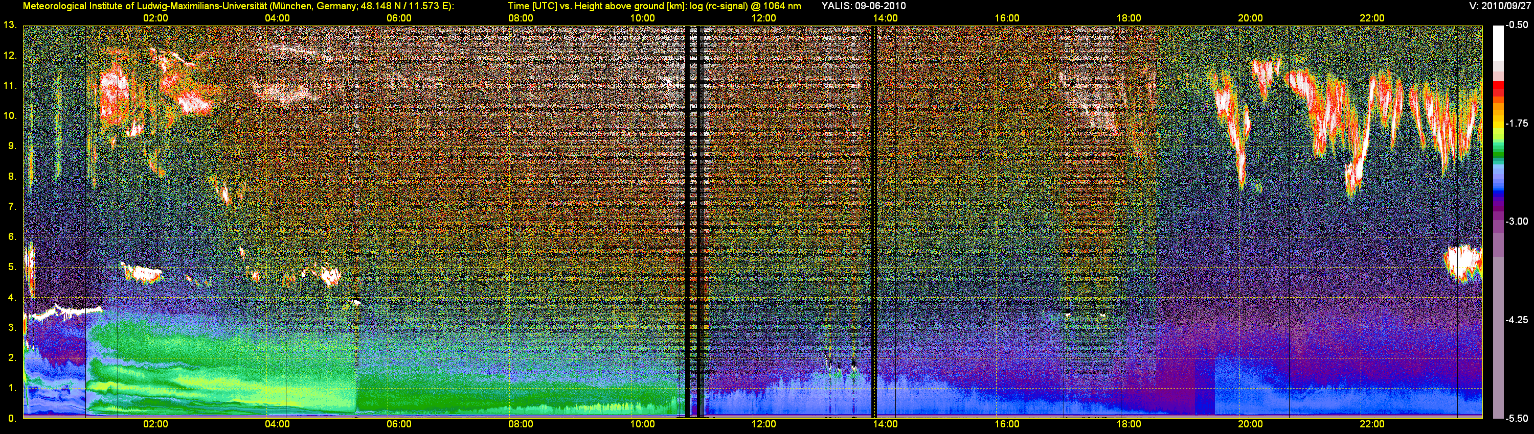
Task: Click the 'log (rc-signal) @ 1064 nm' label
Action: (745, 6)
